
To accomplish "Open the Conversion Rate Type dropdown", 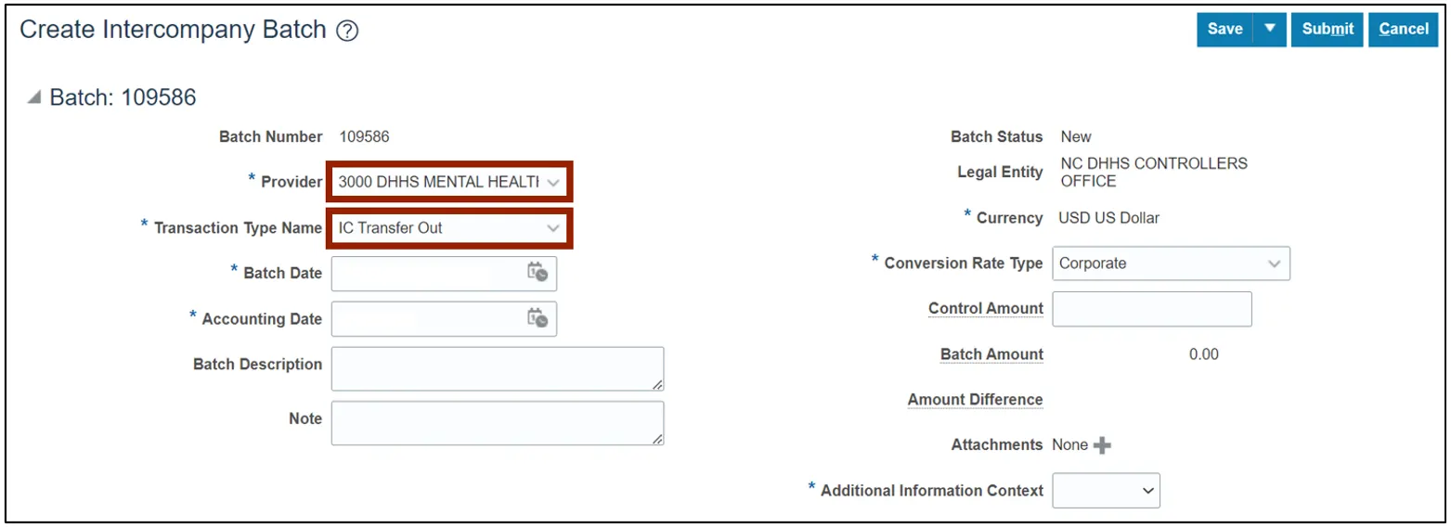I will click(x=1273, y=263).
